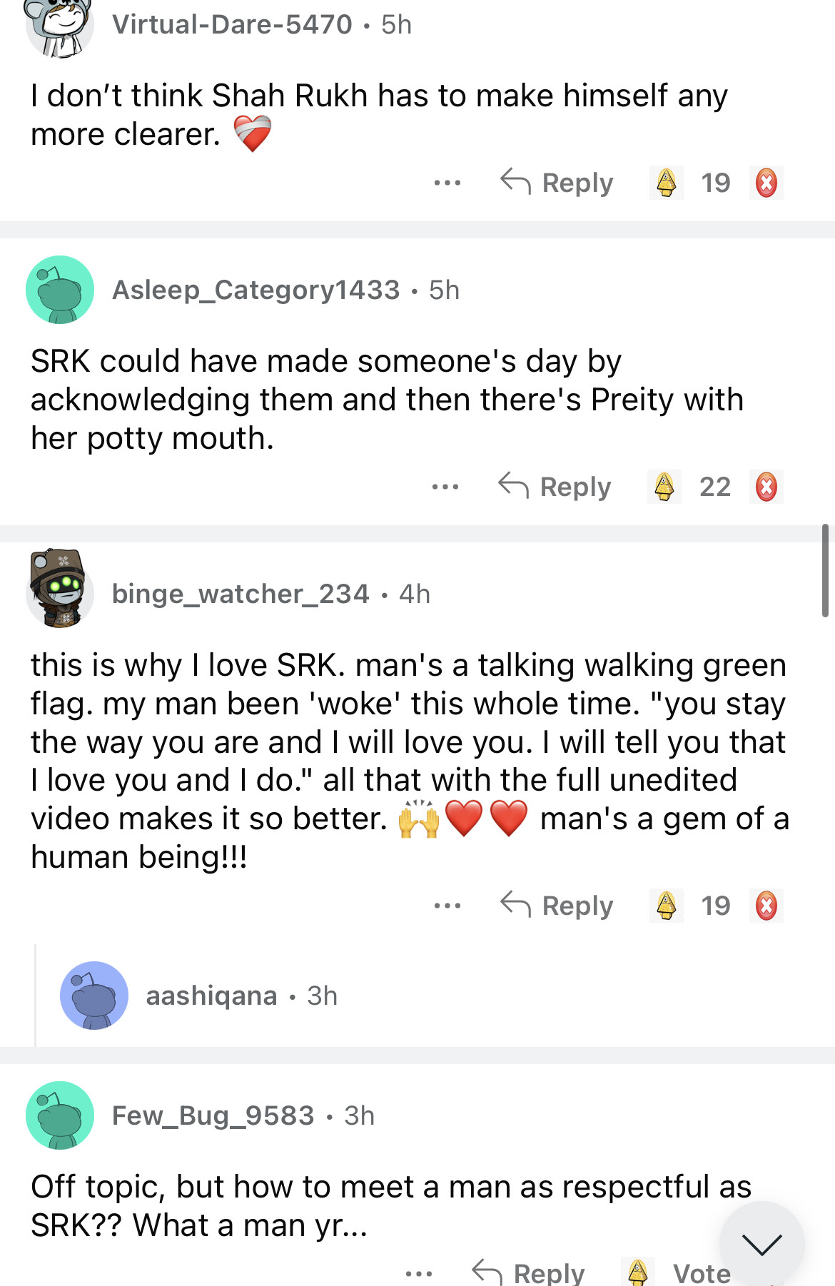This screenshot has width=835, height=1286.
Task: Click the page scrollbar handle
Action: (825, 570)
